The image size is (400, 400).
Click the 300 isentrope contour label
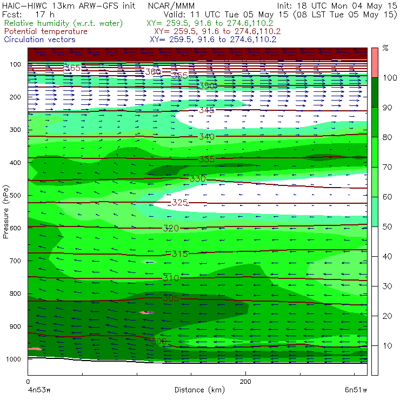[159, 341]
